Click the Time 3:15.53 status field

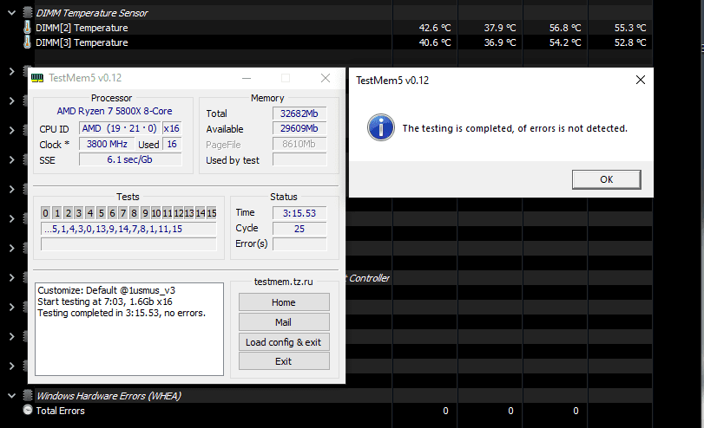coord(299,213)
